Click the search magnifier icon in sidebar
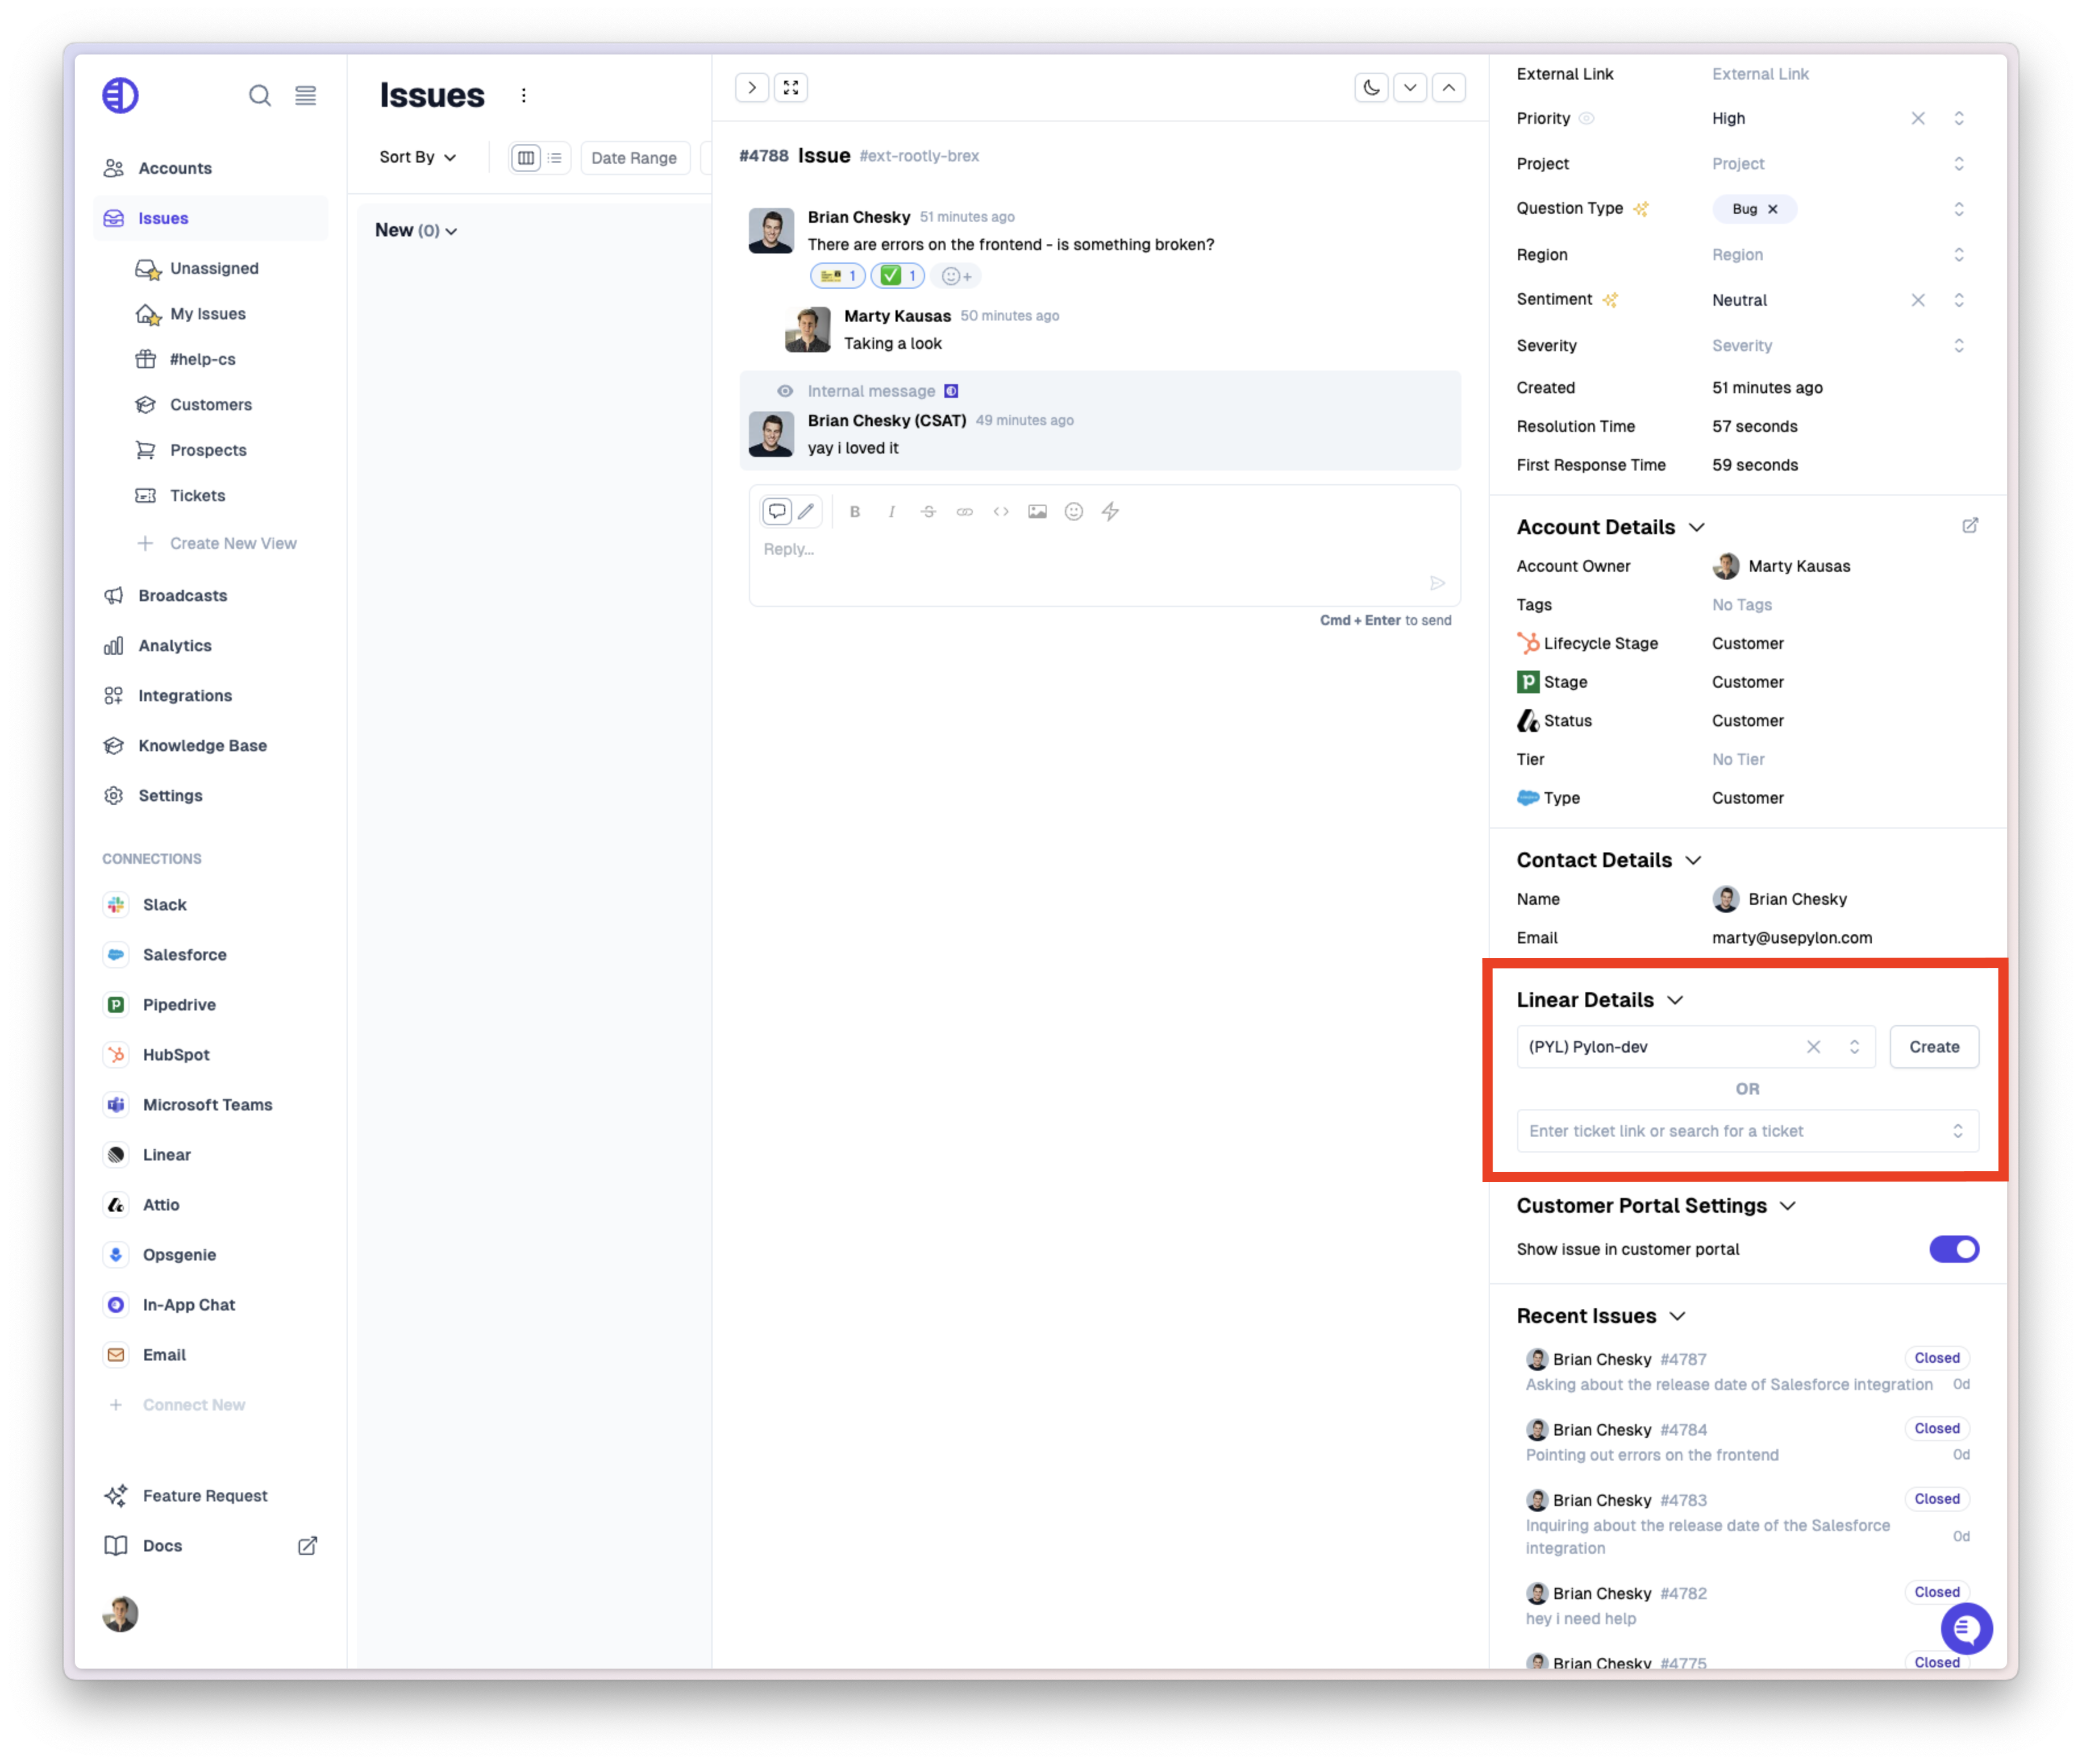Screen dimensions: 2082x1764 pyautogui.click(x=259, y=96)
